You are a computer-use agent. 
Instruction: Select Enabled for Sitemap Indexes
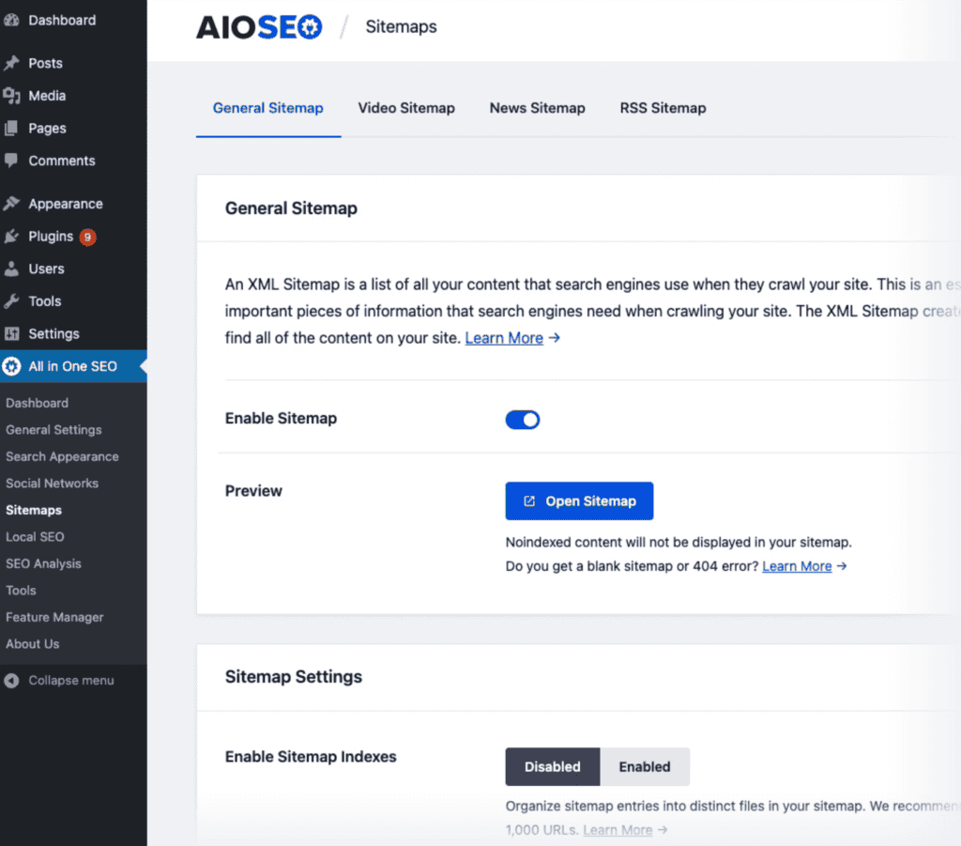645,766
